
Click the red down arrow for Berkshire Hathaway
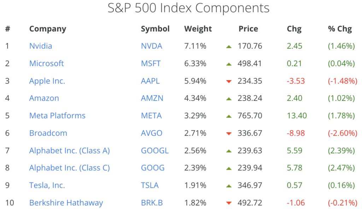pos(229,203)
